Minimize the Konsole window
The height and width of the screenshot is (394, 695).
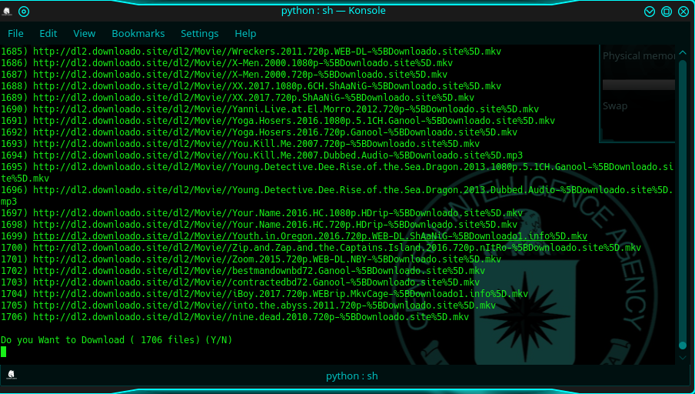(650, 12)
